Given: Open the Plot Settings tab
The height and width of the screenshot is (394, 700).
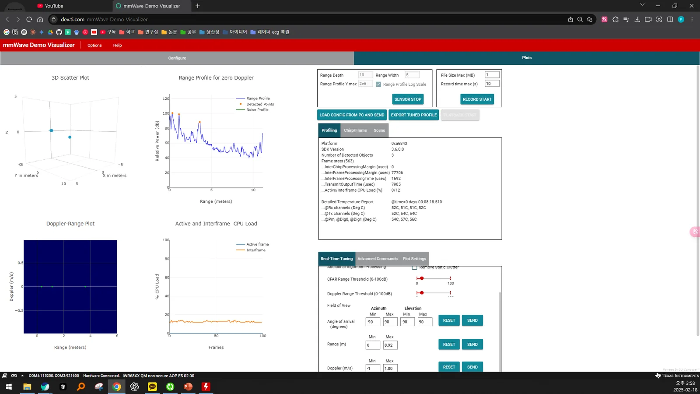Looking at the screenshot, I should [x=414, y=259].
